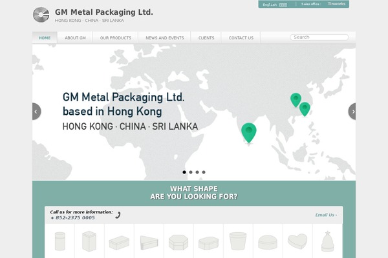Click the header tagline Hong Kong China Sri Lanka
Viewport: 388px width, 258px height.
coord(89,21)
